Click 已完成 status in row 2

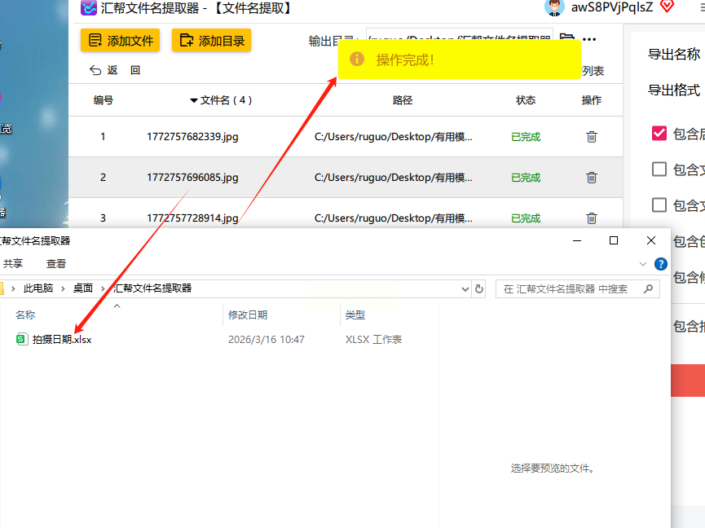(526, 178)
